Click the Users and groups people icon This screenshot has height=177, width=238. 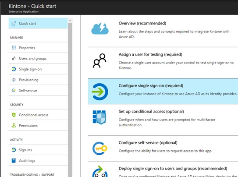[x=14, y=58]
